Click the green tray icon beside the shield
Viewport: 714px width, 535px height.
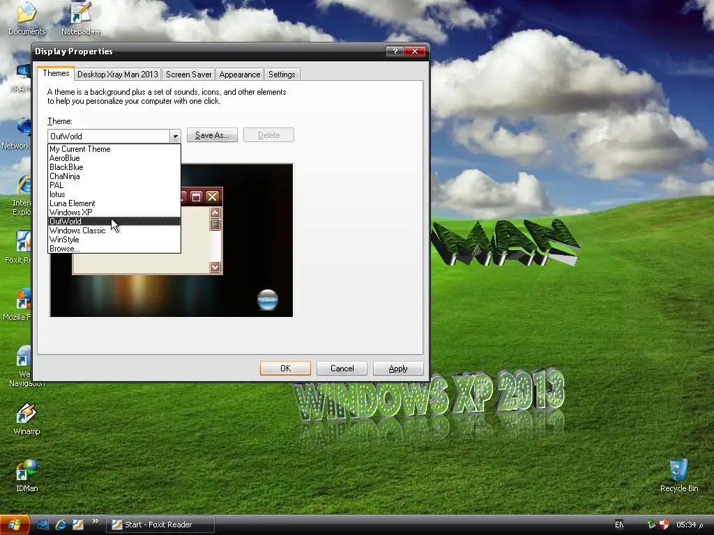(652, 525)
